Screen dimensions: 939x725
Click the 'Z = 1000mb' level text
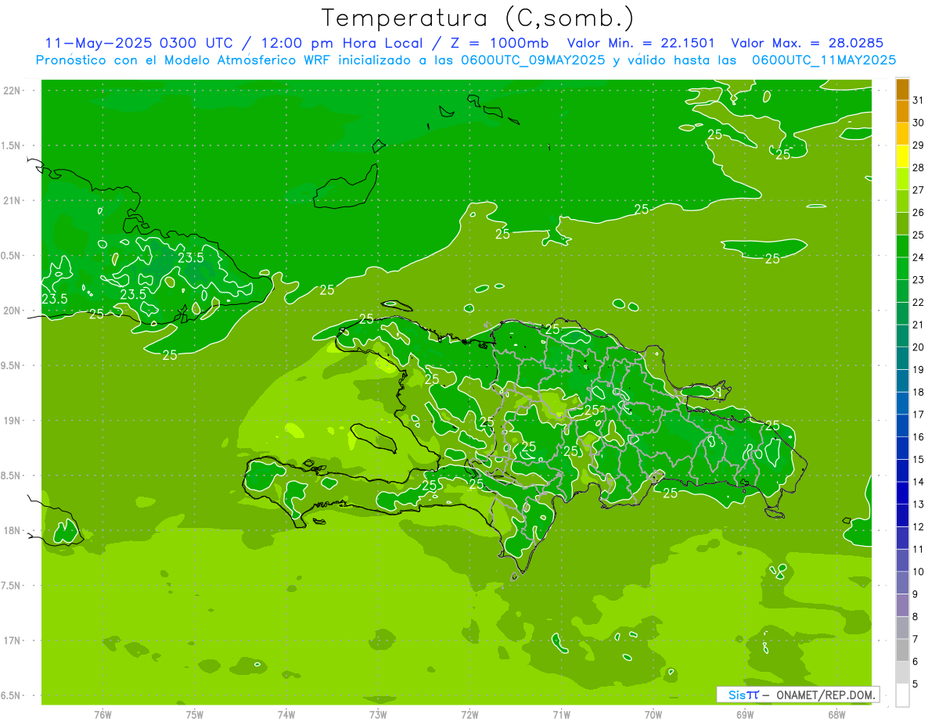[498, 43]
